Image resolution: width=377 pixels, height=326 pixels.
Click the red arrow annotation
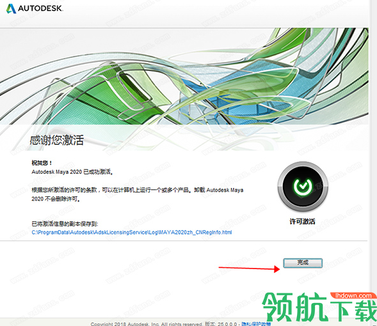(249, 268)
